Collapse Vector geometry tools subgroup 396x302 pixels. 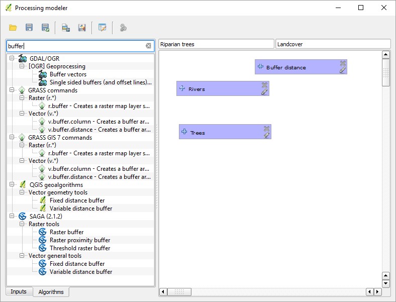[22, 192]
